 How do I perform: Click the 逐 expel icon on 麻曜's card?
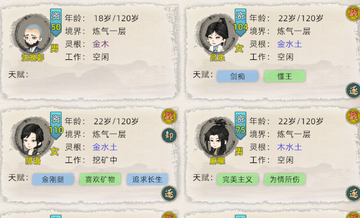click(x=353, y=193)
